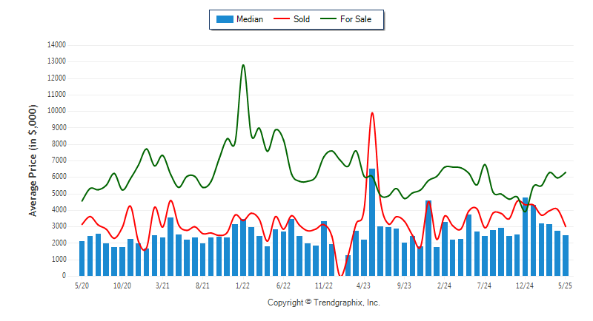
Task: Select the 'Sold' legend label
Action: (302, 19)
